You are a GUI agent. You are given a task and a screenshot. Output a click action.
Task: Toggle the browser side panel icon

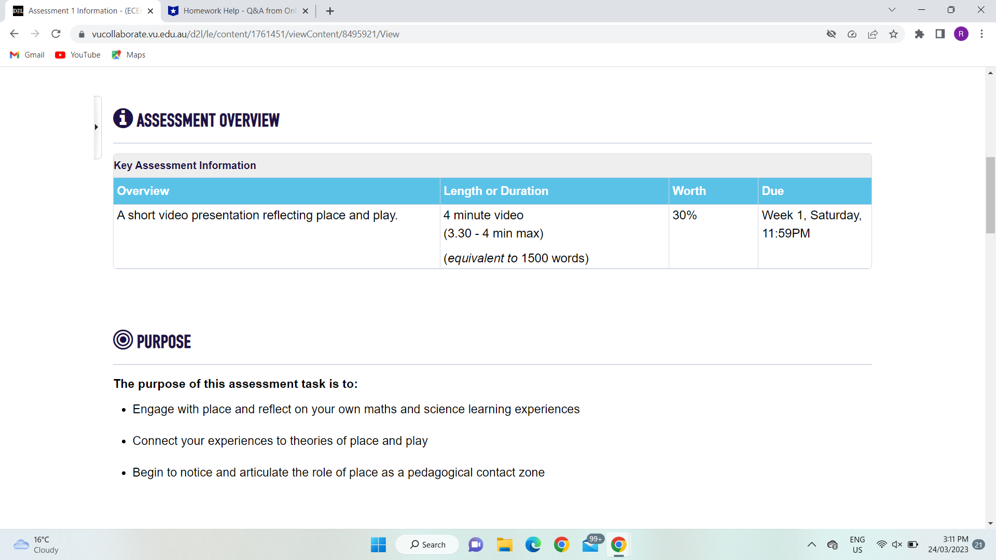pyautogui.click(x=940, y=34)
